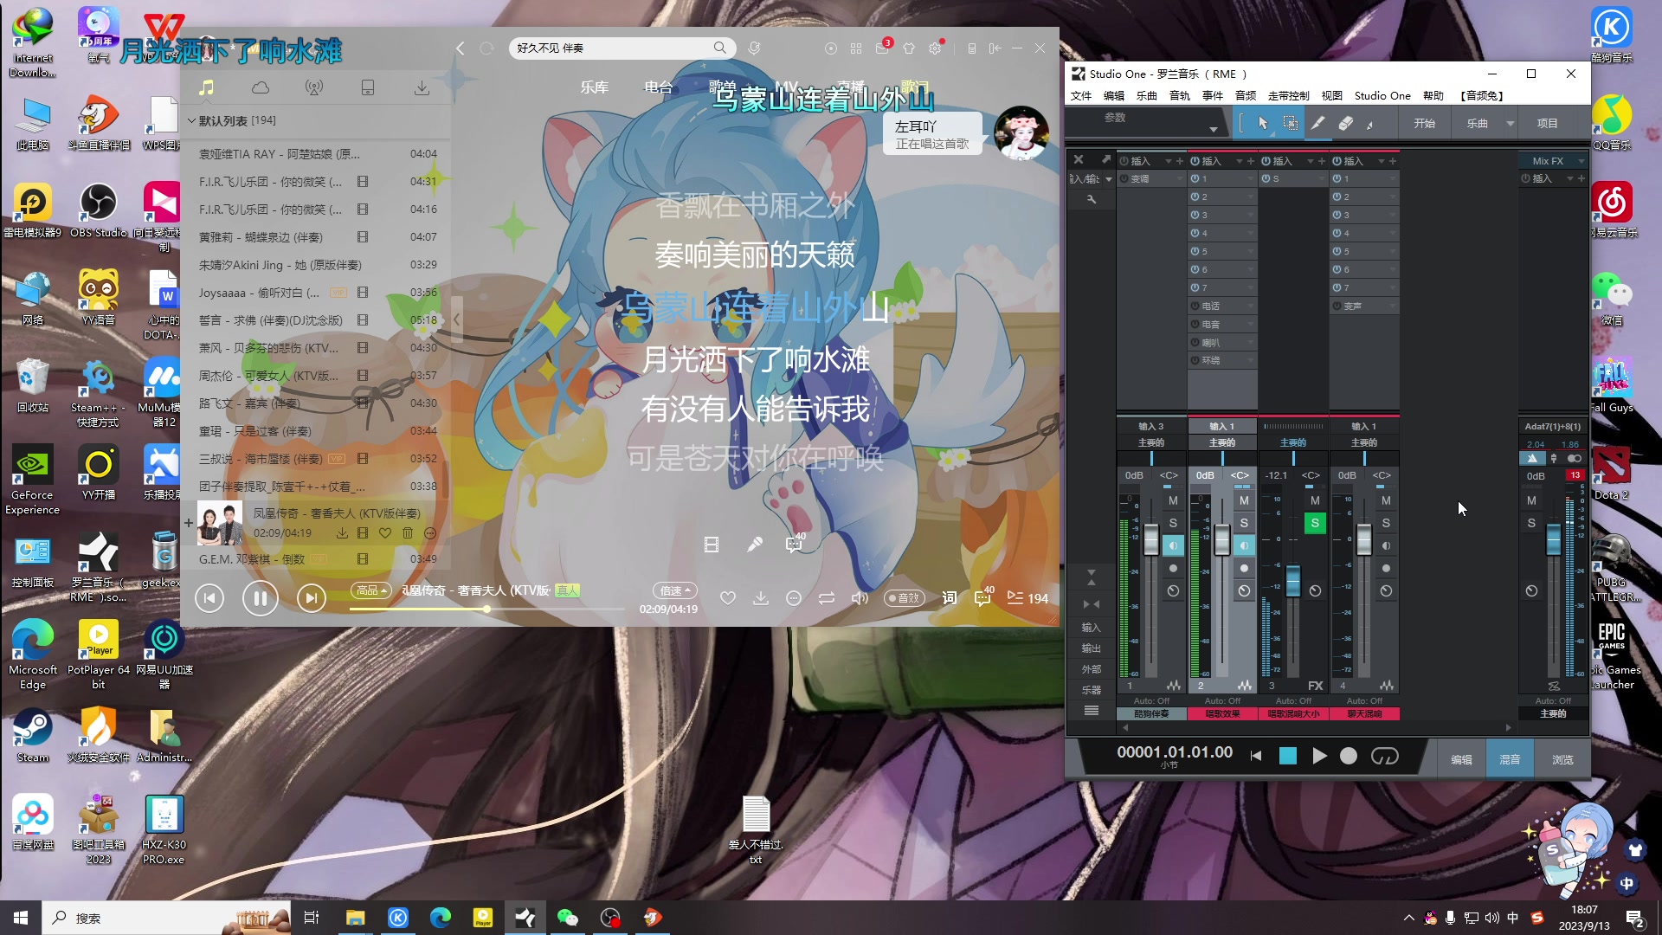The image size is (1662, 935).
Task: Open the radio broadcast icon in Kugou sidebar
Action: click(x=314, y=87)
